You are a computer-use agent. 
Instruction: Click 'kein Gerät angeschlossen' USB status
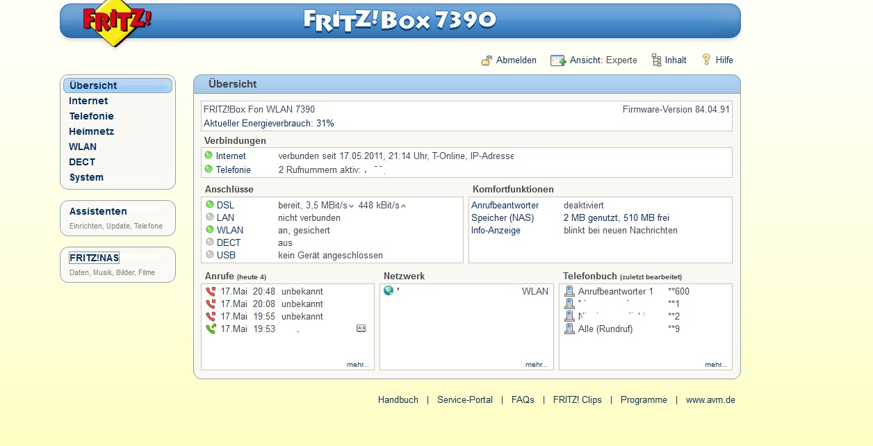(331, 255)
